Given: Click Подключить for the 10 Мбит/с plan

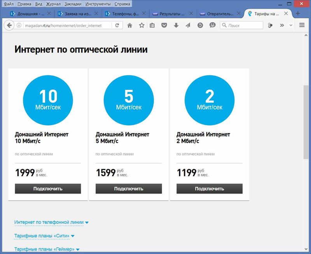Looking at the screenshot, I should pyautogui.click(x=48, y=189).
